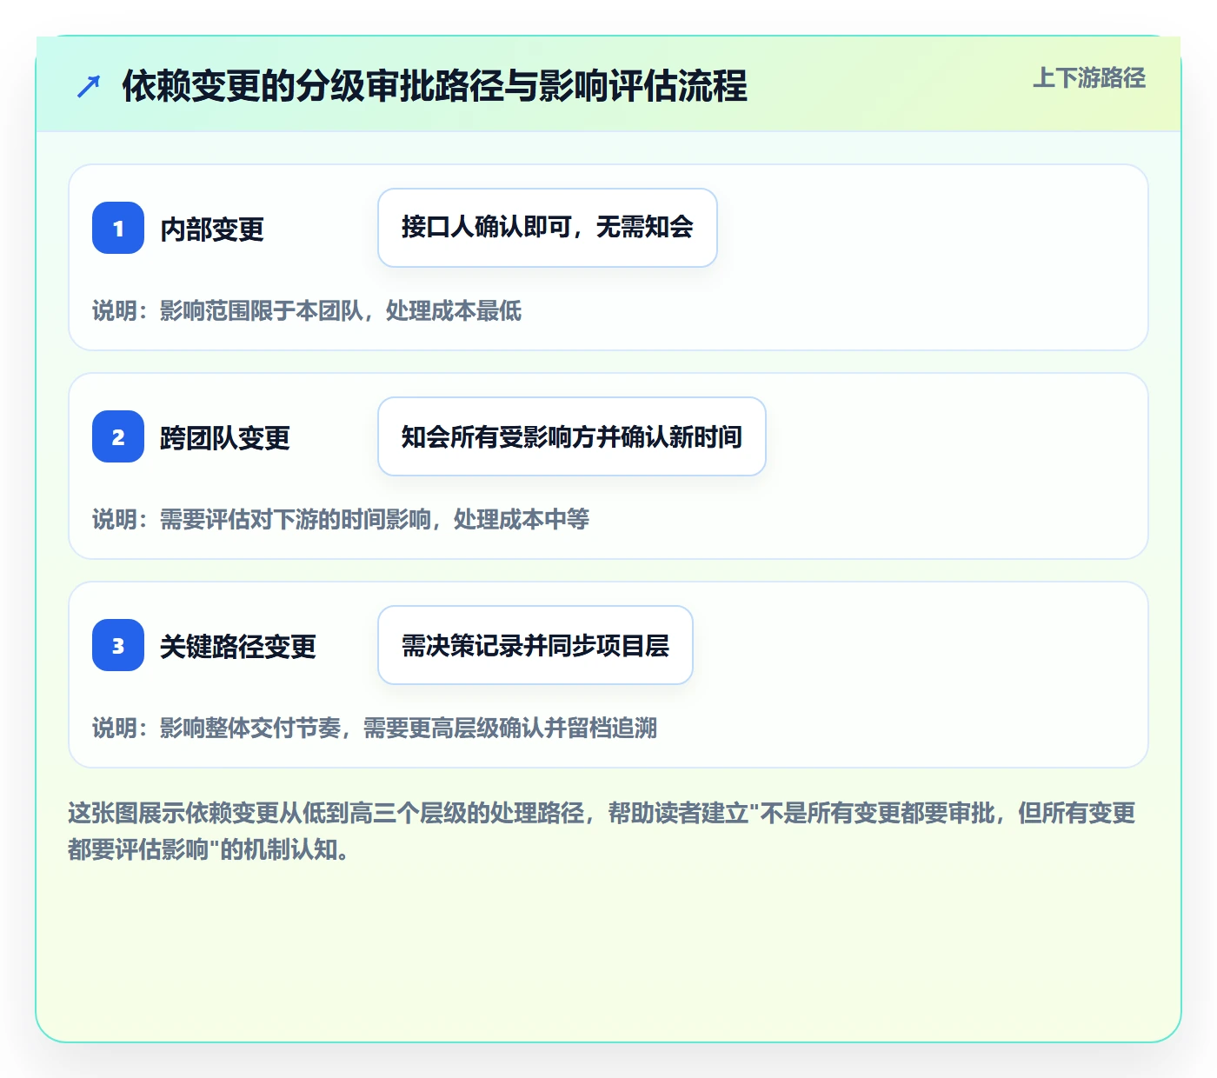Image resolution: width=1217 pixels, height=1078 pixels.
Task: Click the step 2 number badge
Action: click(118, 436)
